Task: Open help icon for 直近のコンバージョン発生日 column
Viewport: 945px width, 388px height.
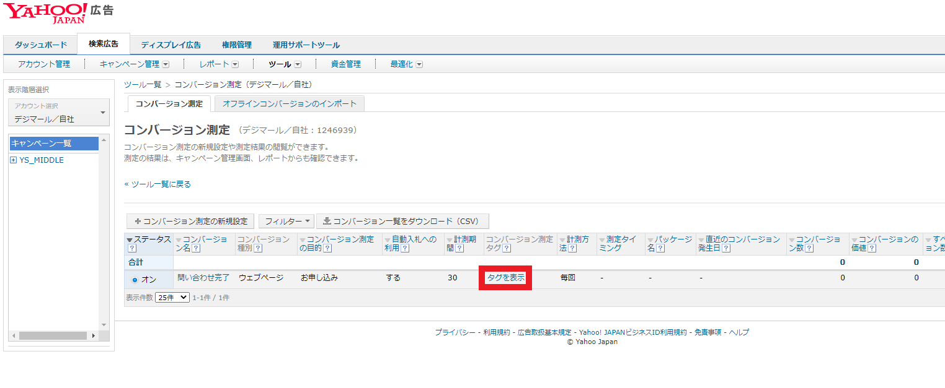Action: point(725,248)
